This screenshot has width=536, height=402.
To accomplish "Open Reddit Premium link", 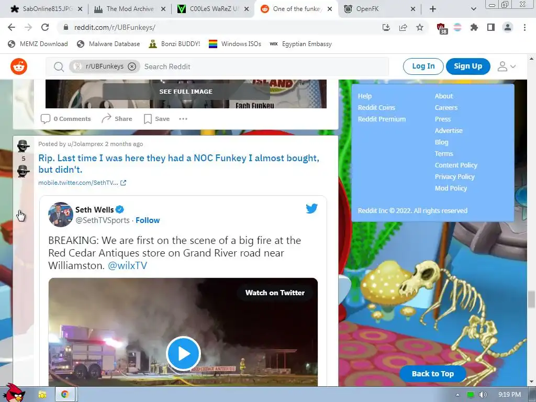I will (382, 119).
